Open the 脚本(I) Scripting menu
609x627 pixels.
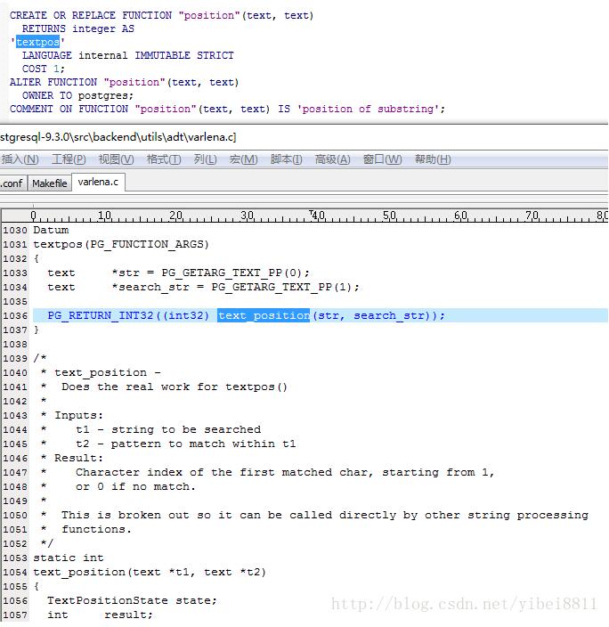point(288,159)
